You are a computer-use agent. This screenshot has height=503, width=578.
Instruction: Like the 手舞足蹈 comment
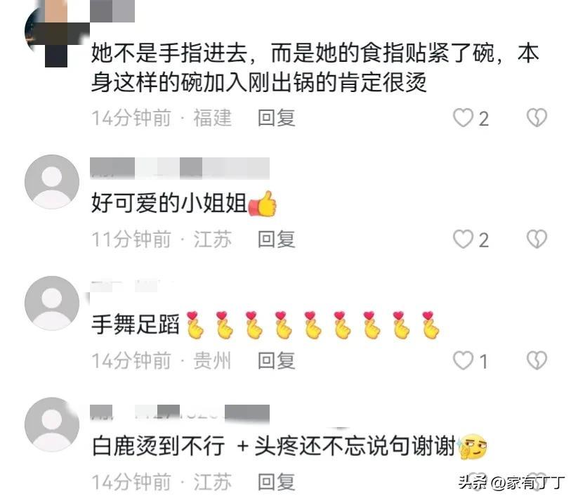(x=463, y=360)
